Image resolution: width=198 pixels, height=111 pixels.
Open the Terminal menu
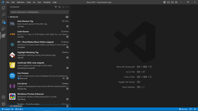tap(47, 2)
